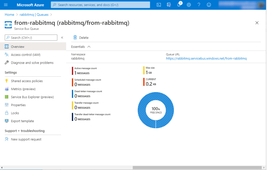267x170 pixels.
Task: Click the Metrics (preview) chart icon
Action: pyautogui.click(x=7, y=89)
